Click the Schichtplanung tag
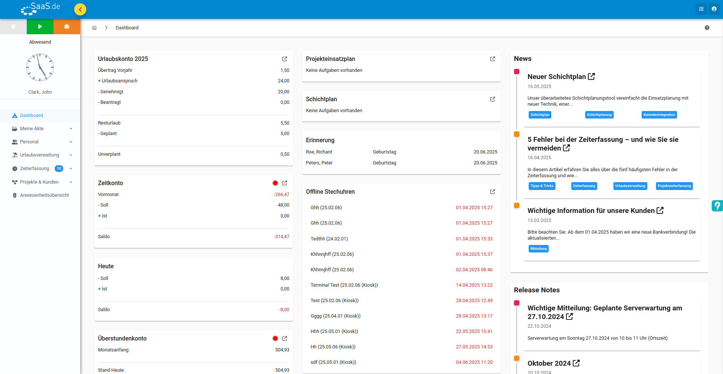Viewport: 723px width, 374px height. pos(599,115)
